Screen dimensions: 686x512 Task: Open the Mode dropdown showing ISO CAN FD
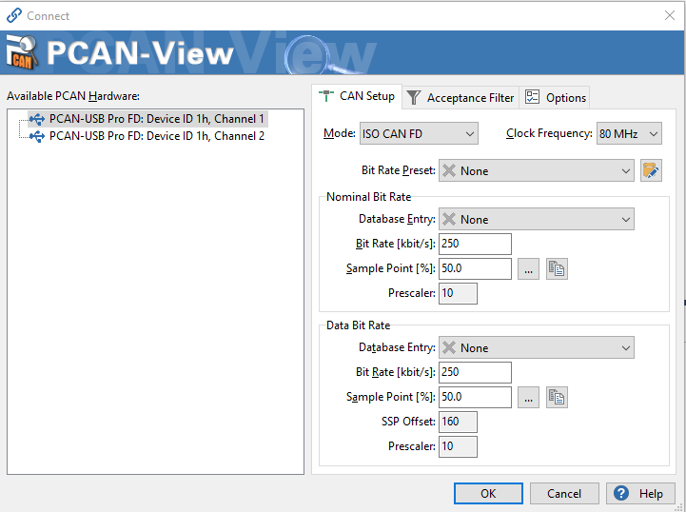(x=419, y=133)
